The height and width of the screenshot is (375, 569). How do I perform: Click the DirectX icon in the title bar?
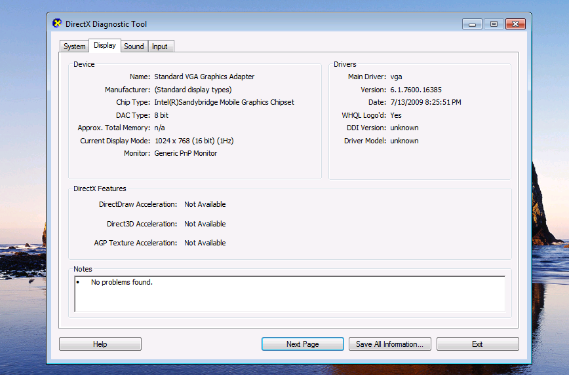pos(57,24)
